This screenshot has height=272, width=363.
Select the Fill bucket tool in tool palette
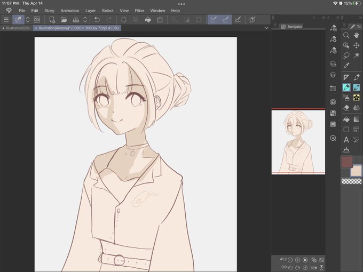pyautogui.click(x=346, y=119)
